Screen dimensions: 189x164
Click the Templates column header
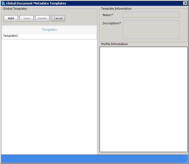(x=49, y=30)
